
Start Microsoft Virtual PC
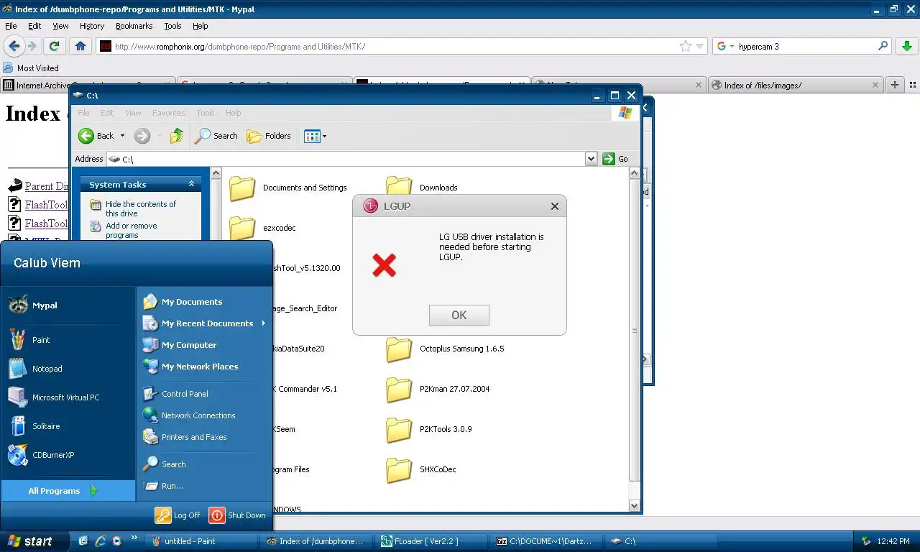(x=68, y=397)
